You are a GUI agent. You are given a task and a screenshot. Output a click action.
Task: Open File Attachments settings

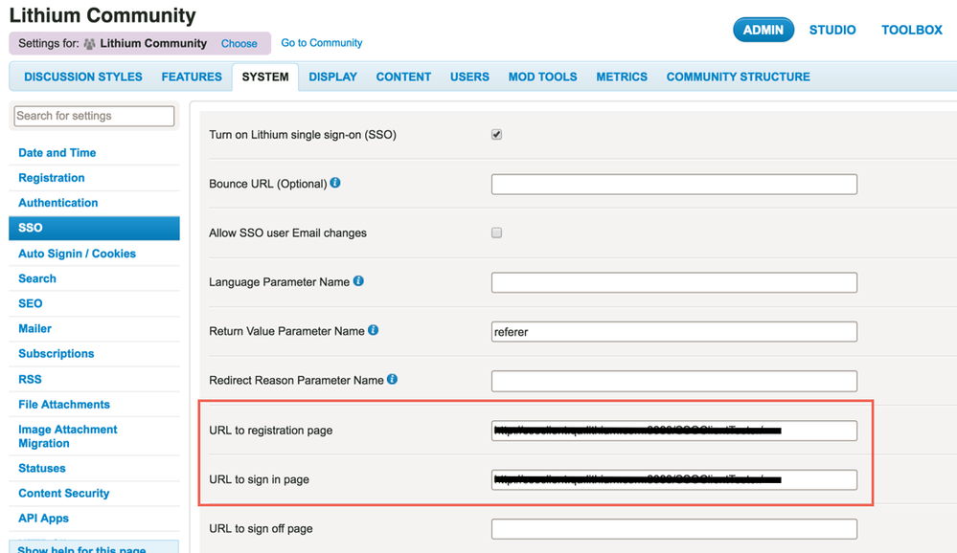coord(64,405)
